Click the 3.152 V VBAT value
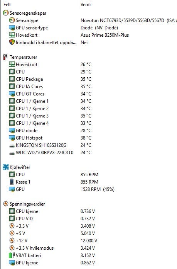 [88, 255]
